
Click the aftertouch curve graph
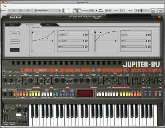click(x=106, y=41)
